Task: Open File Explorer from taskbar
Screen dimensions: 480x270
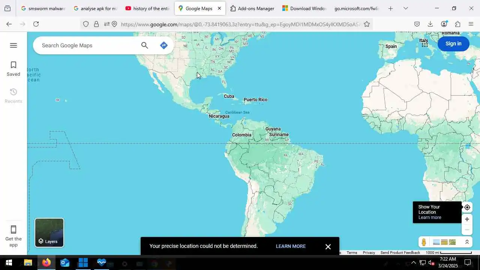Action: click(28, 262)
